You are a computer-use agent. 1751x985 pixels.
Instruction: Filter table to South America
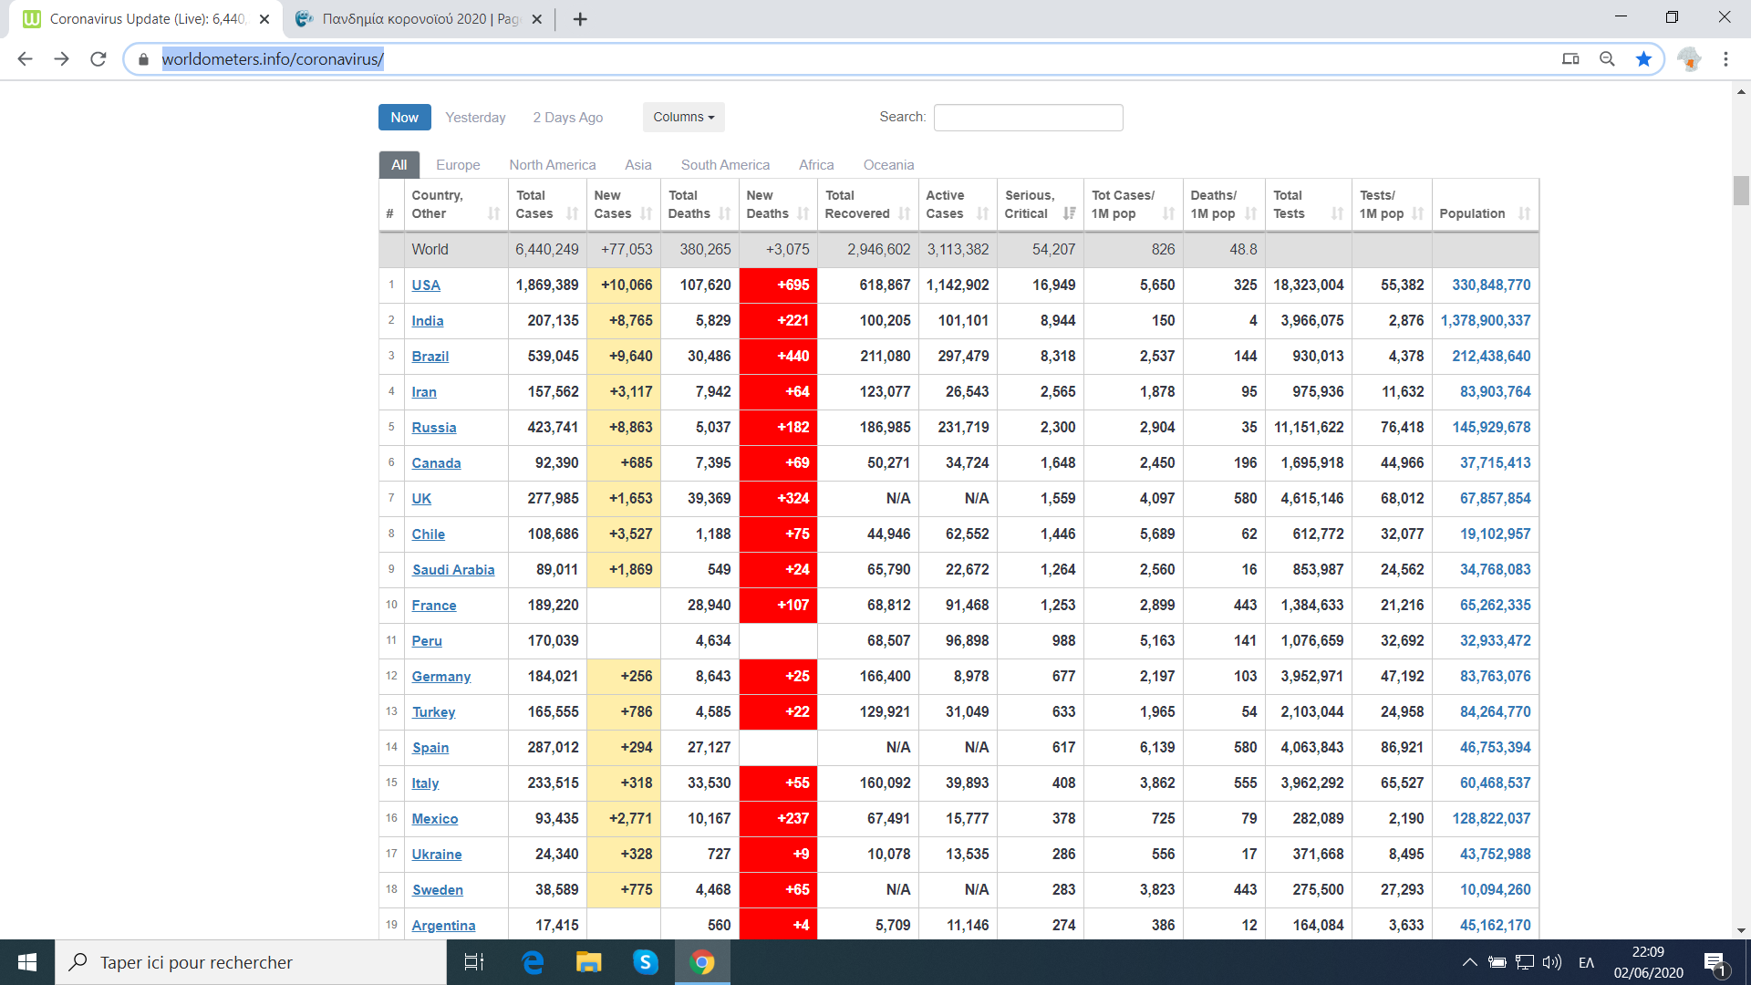[x=725, y=165]
